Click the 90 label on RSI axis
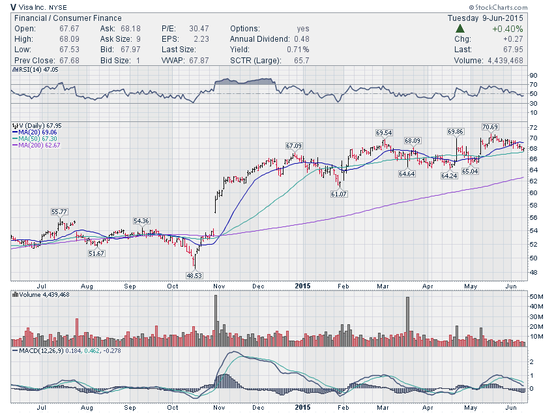This screenshot has height=413, width=554. point(534,75)
